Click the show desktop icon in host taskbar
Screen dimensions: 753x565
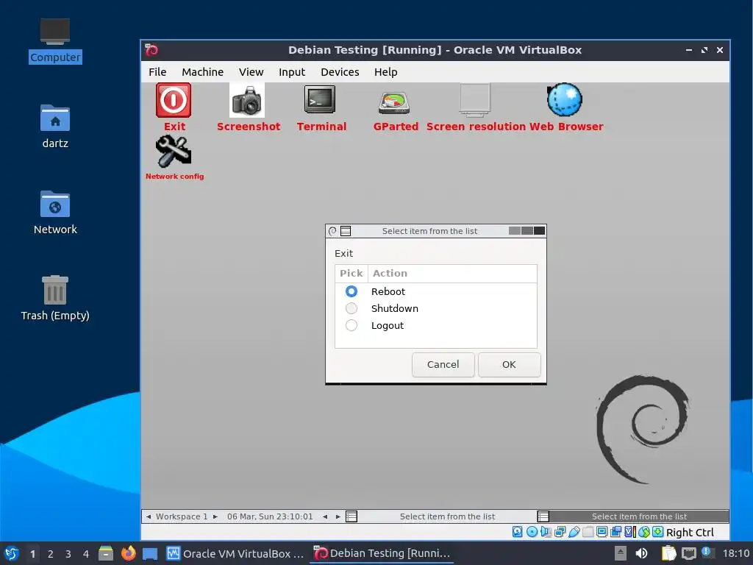(x=150, y=554)
